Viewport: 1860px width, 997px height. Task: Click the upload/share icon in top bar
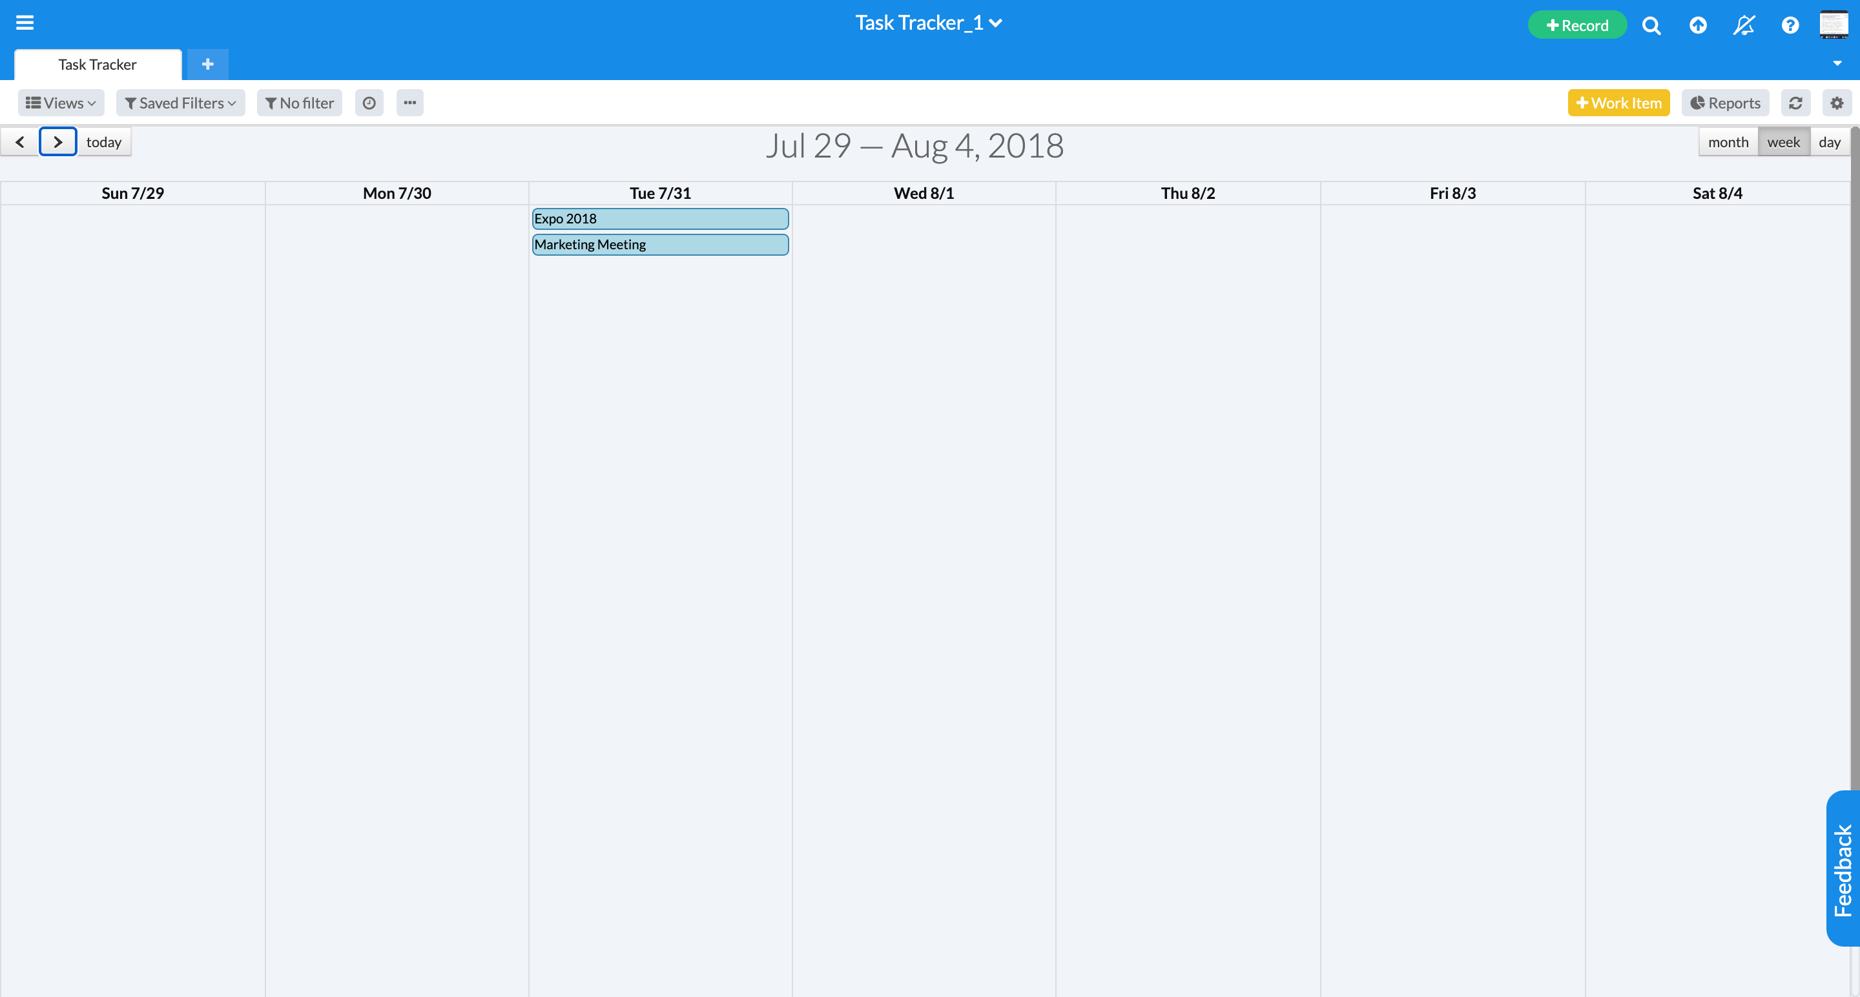tap(1699, 22)
